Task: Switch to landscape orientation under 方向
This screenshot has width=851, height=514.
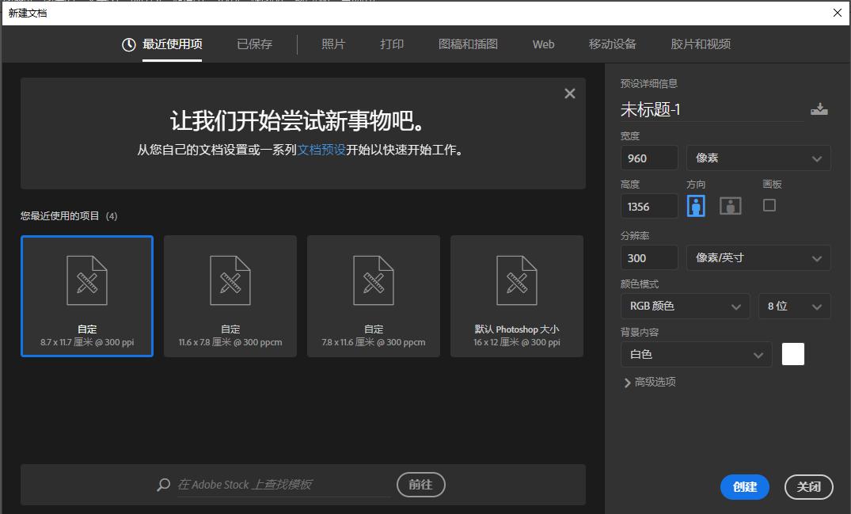Action: (x=730, y=205)
